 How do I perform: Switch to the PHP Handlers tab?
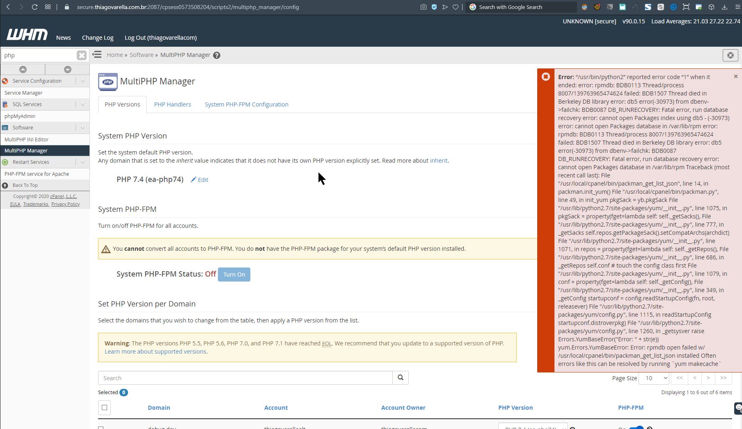pyautogui.click(x=172, y=104)
